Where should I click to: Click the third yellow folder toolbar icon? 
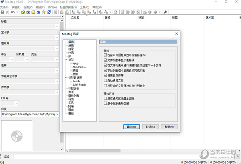[33, 12]
